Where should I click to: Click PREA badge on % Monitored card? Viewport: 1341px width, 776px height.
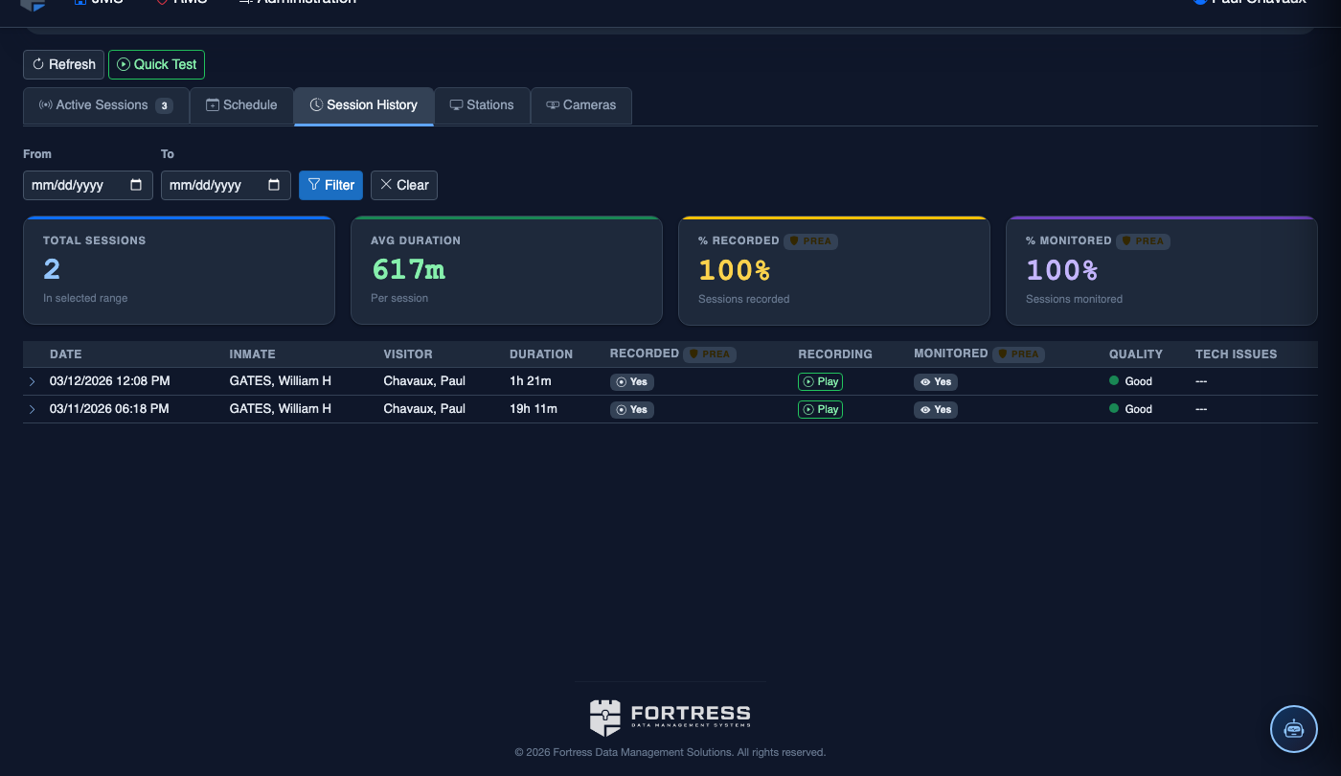point(1143,241)
